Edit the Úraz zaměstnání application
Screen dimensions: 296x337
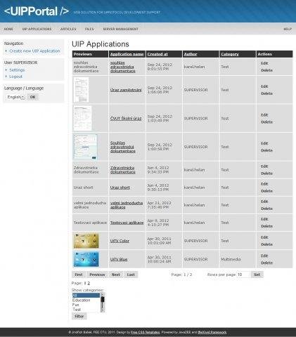(x=264, y=86)
